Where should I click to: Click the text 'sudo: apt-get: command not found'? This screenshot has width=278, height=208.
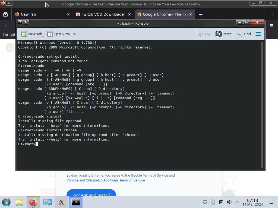tap(53, 61)
